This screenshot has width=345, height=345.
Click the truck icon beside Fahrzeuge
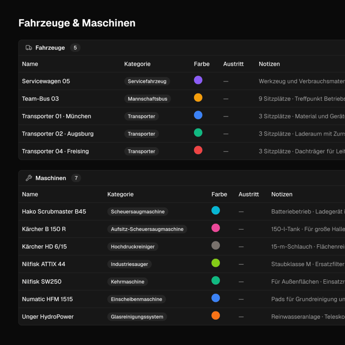(29, 48)
